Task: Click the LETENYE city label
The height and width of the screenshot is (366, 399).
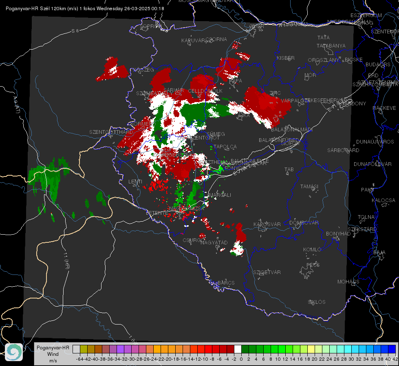Action: click(x=157, y=213)
